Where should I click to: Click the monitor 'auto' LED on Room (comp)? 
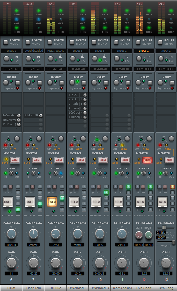[122, 145]
